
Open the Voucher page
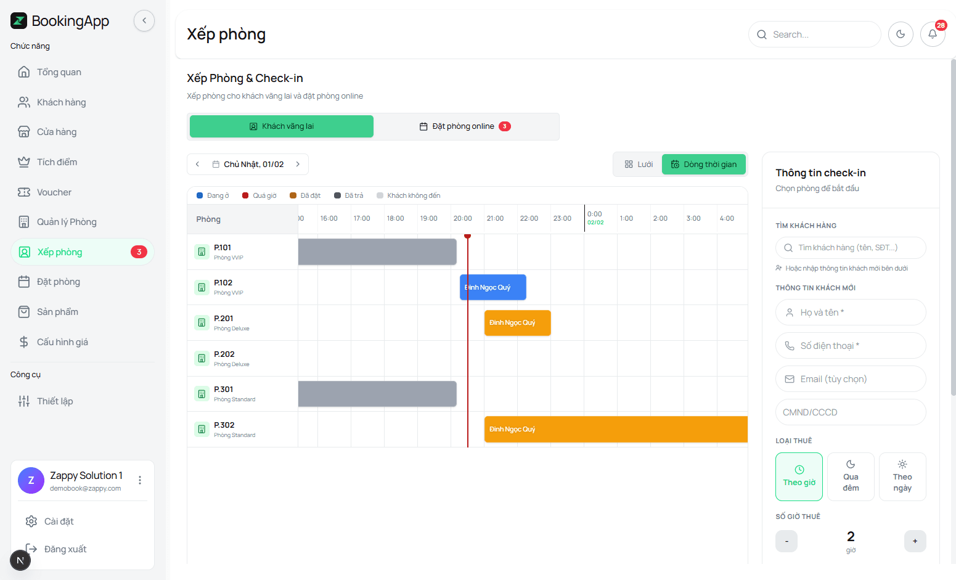pos(54,192)
